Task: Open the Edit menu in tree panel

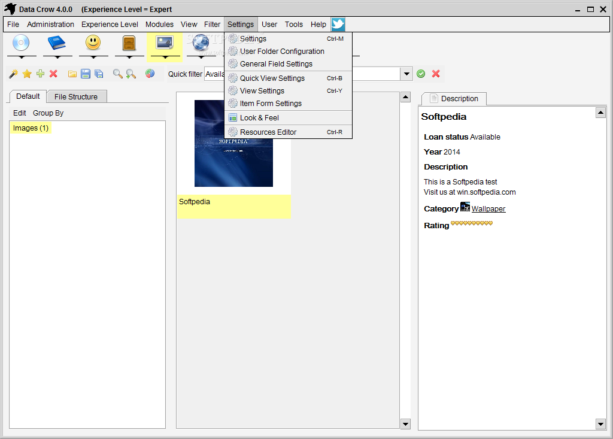Action: click(x=19, y=113)
